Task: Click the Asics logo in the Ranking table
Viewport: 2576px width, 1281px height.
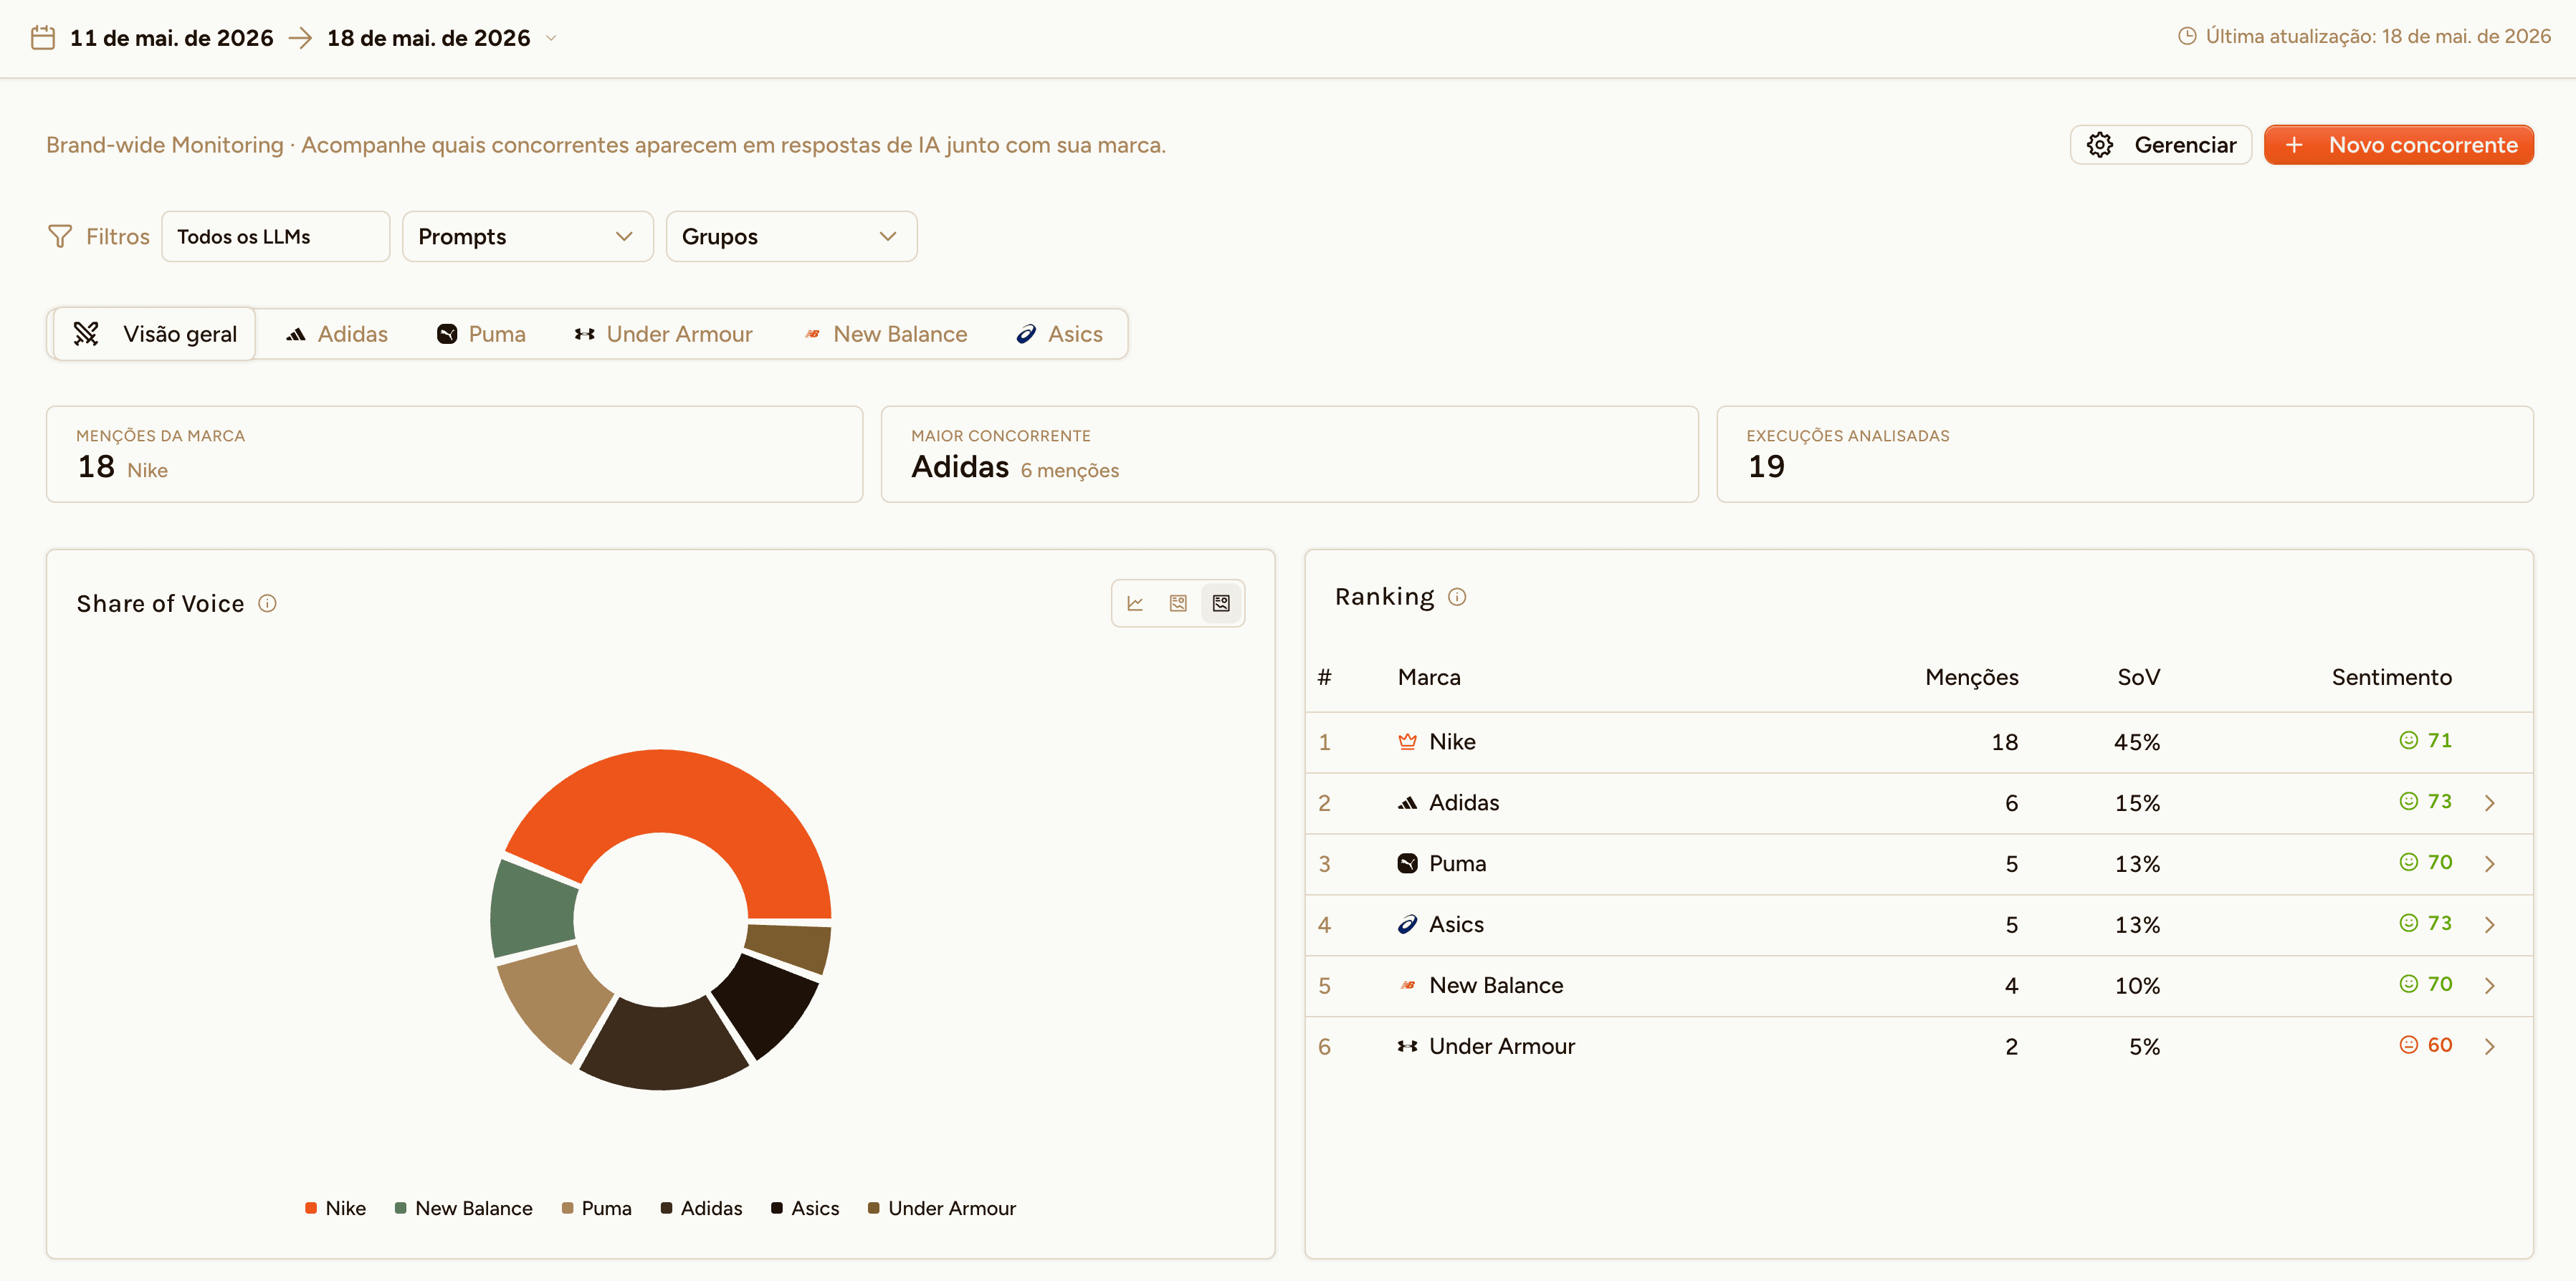Action: click(x=1407, y=924)
